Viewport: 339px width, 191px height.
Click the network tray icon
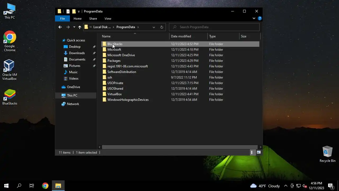(x=298, y=186)
